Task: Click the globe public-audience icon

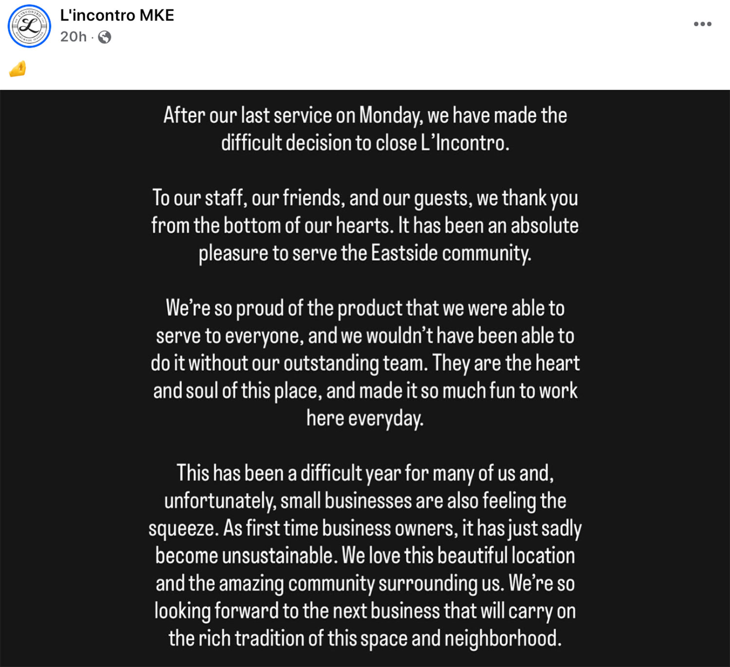Action: point(105,37)
